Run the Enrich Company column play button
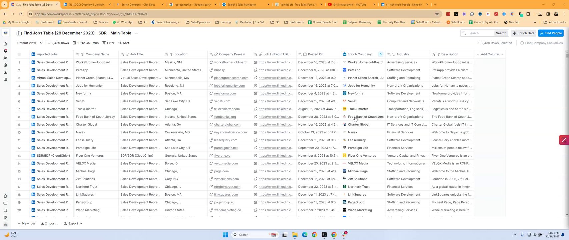The height and width of the screenshot is (240, 569). point(380,54)
